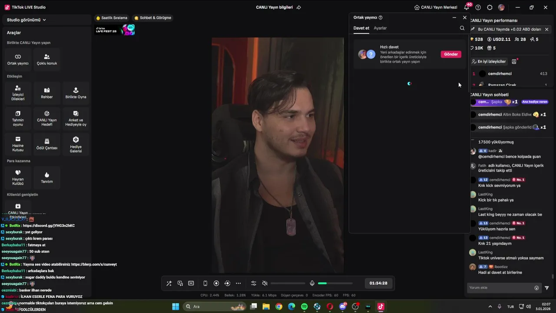Open Google Chrome from the taskbar
Viewport: 556px width, 313px height.
click(x=279, y=306)
